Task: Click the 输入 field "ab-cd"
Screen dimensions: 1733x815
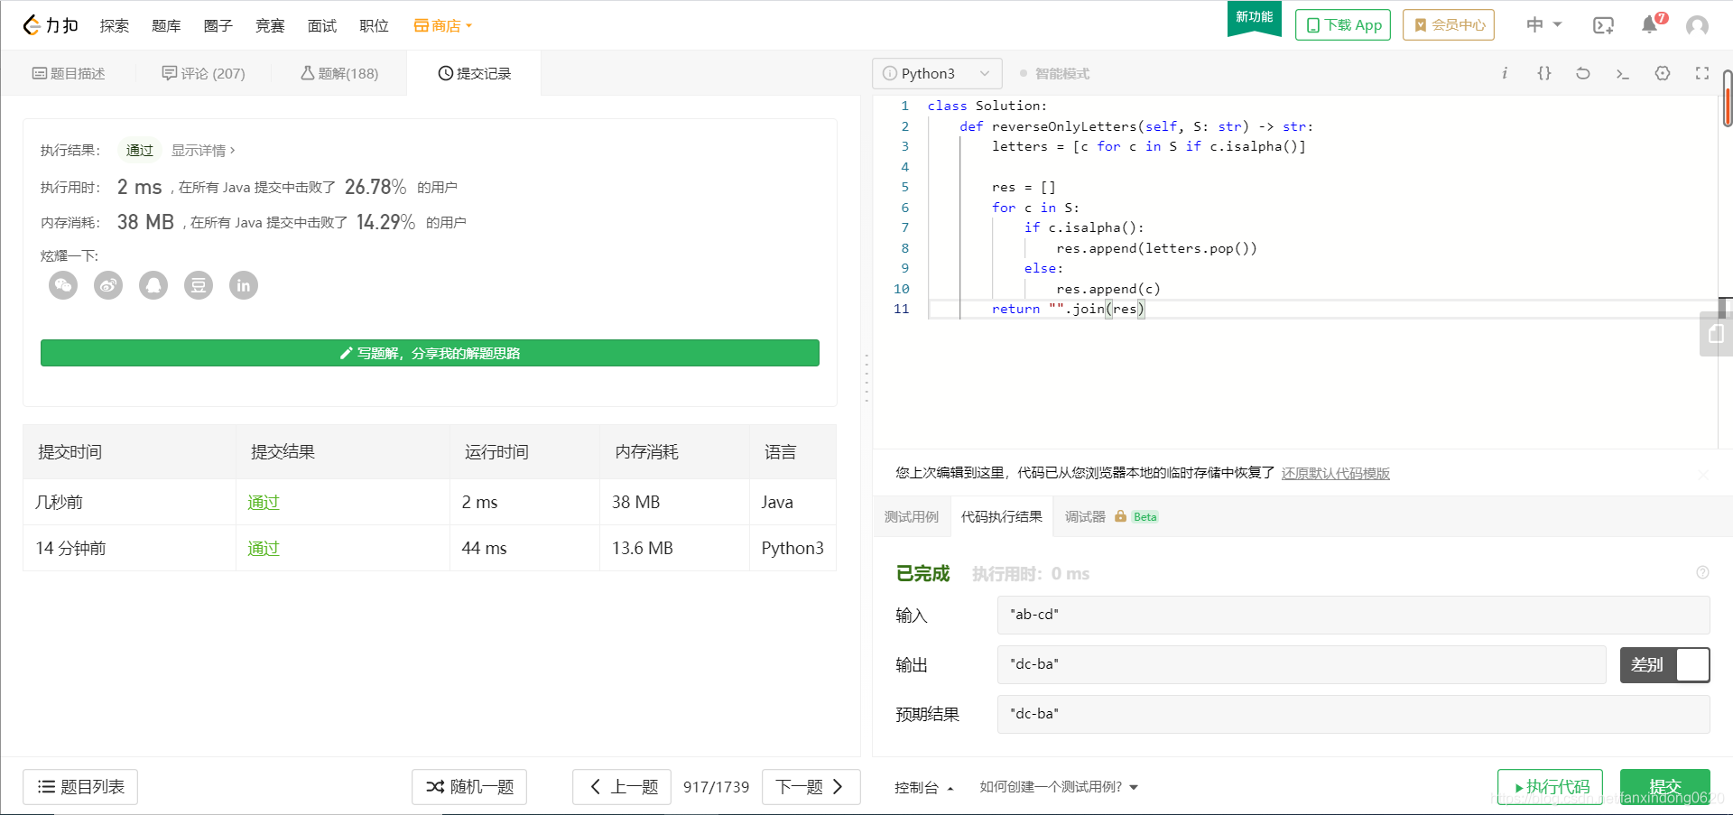Action: click(x=1354, y=615)
